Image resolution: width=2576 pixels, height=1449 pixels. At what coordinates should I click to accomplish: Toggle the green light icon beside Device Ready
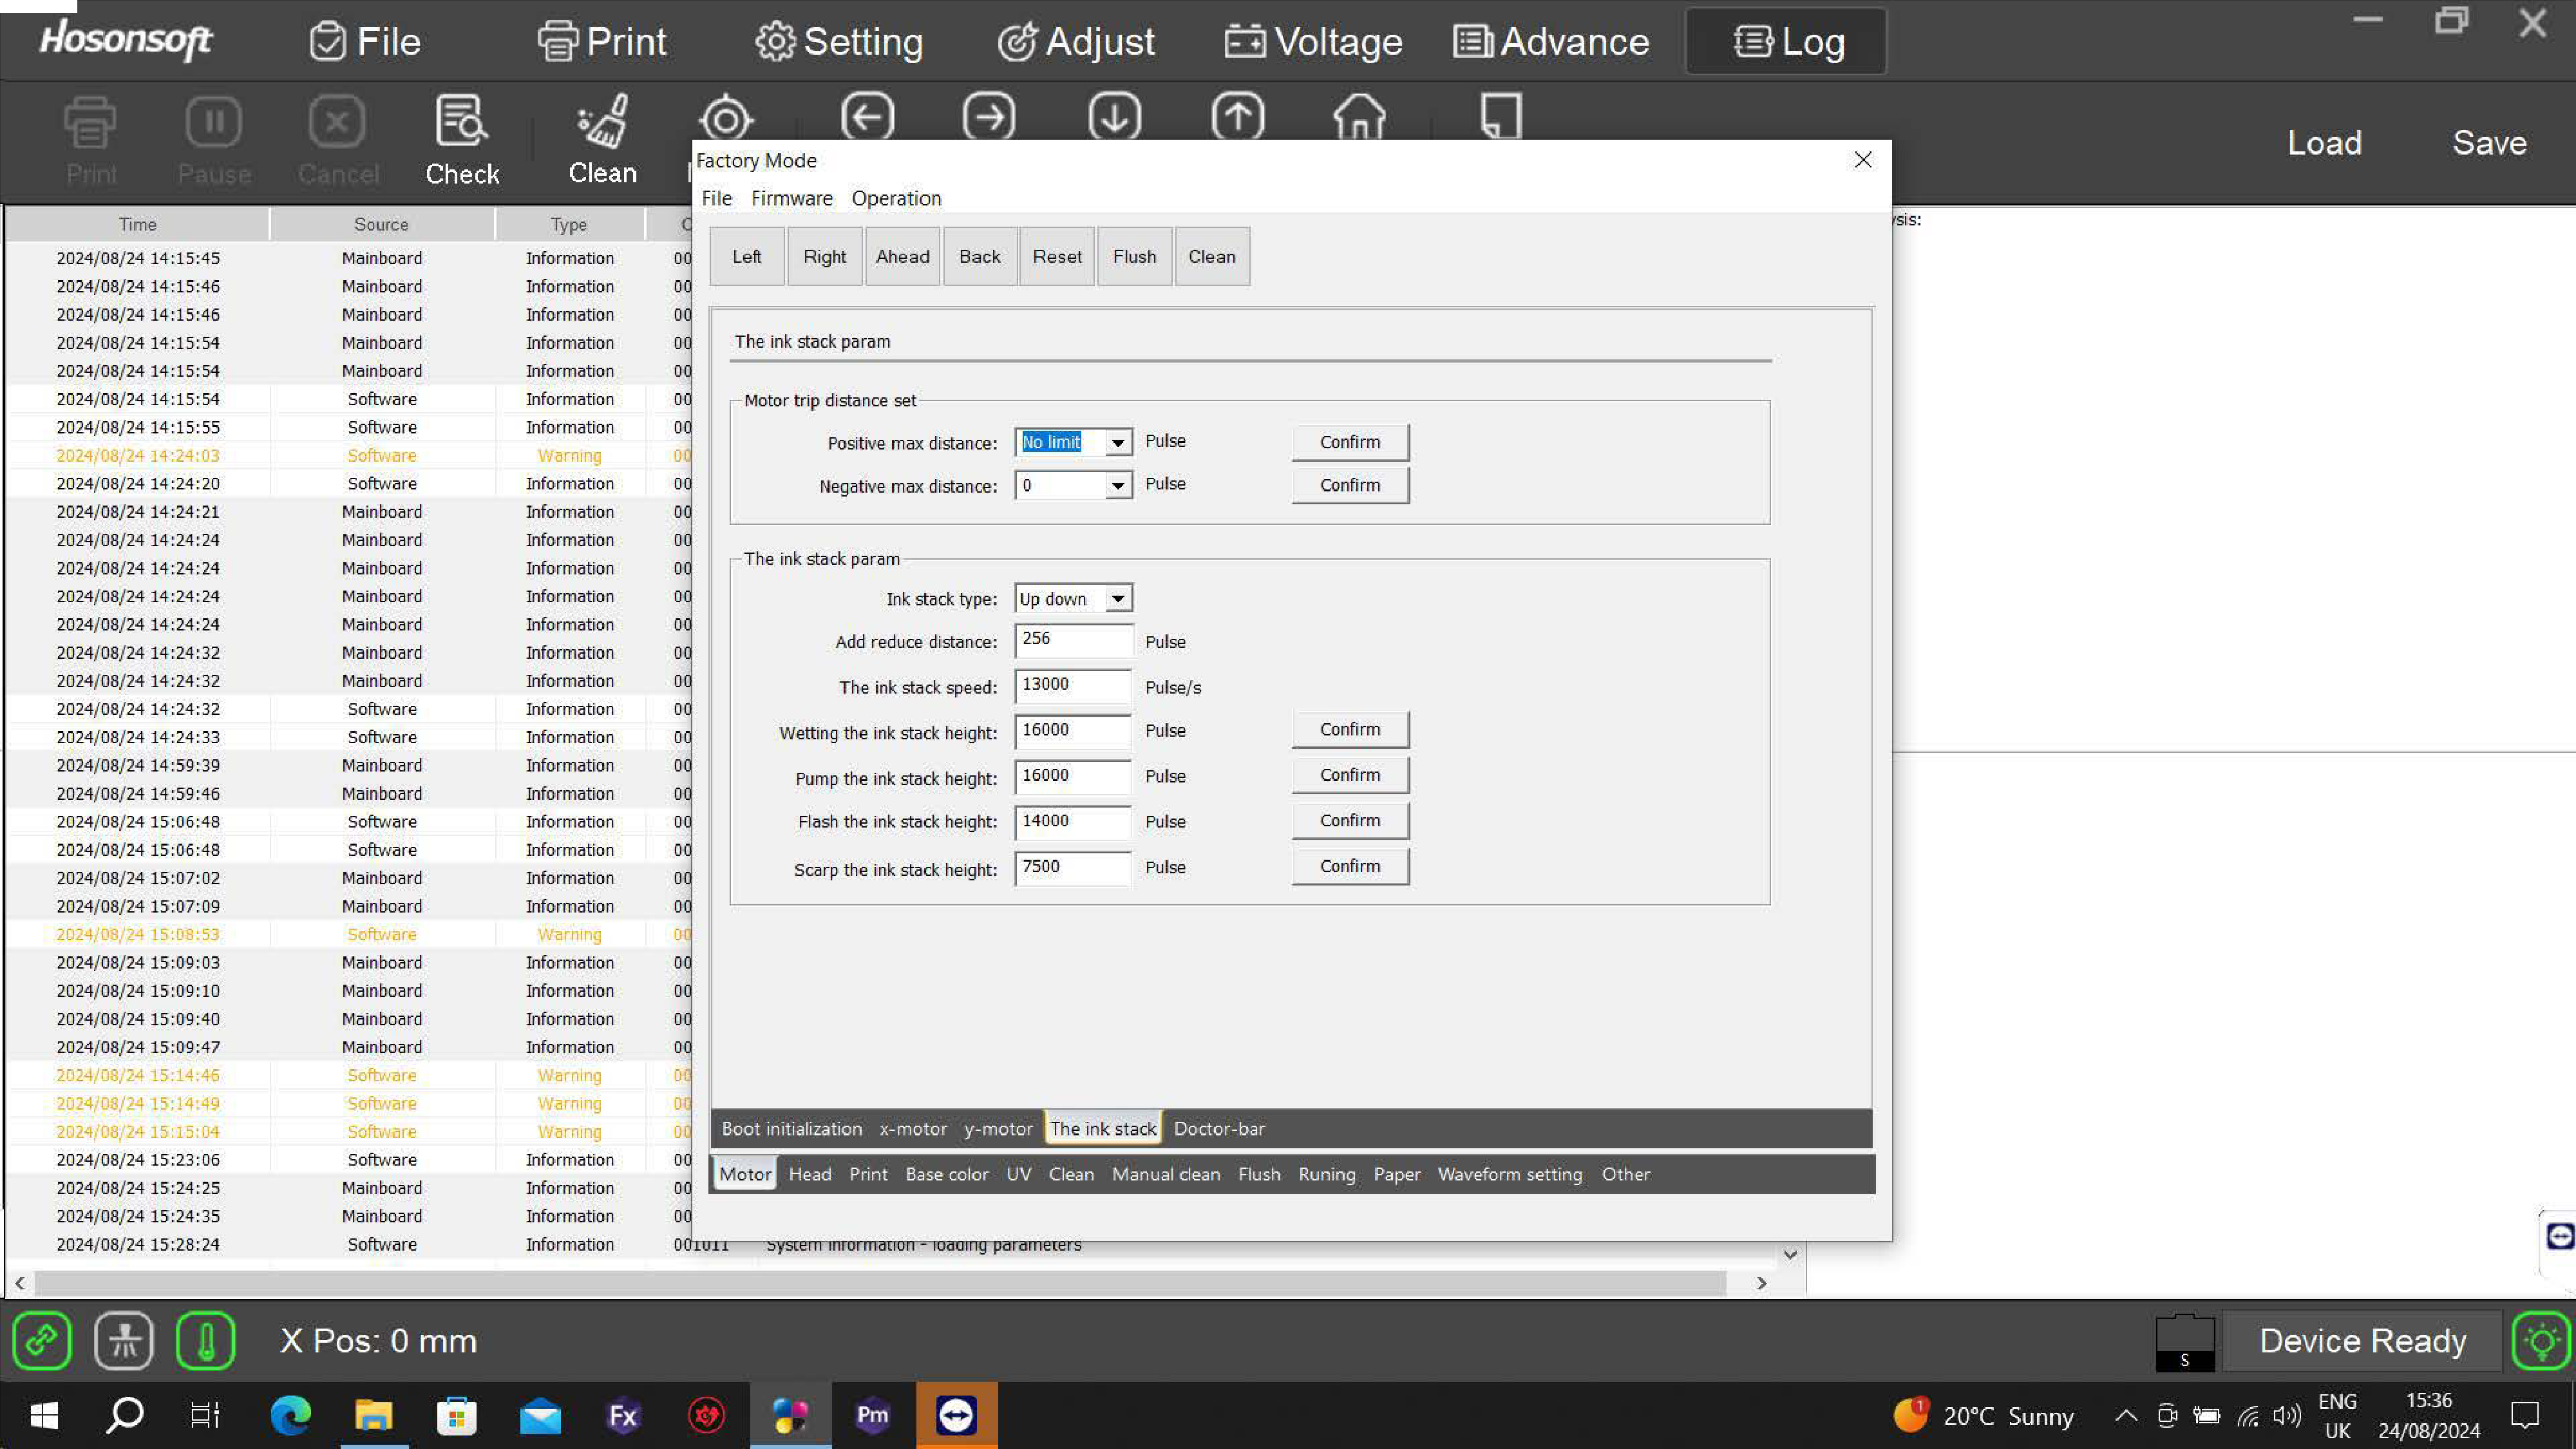coord(2541,1340)
